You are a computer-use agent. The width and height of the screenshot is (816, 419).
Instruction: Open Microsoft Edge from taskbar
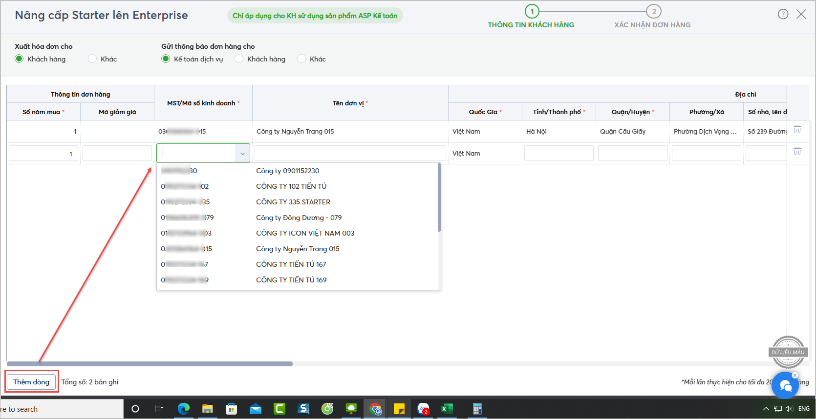(184, 409)
